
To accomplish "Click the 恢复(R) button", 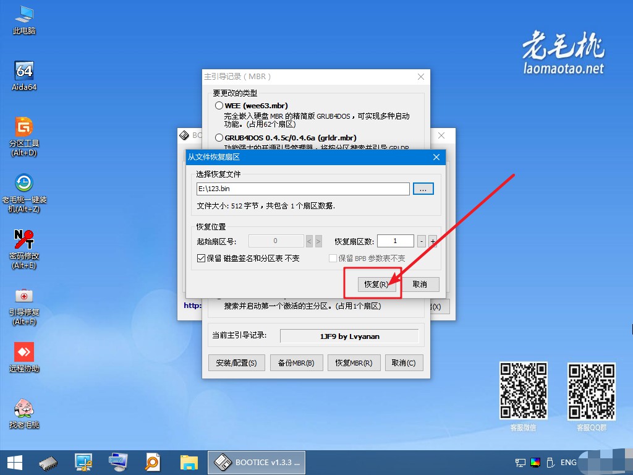I will (x=376, y=285).
